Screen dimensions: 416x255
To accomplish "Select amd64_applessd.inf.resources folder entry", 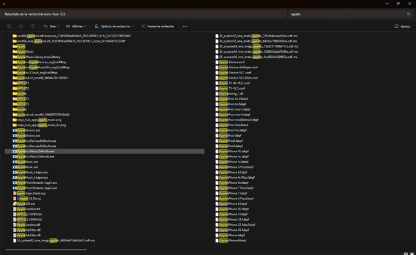I will pos(71,36).
